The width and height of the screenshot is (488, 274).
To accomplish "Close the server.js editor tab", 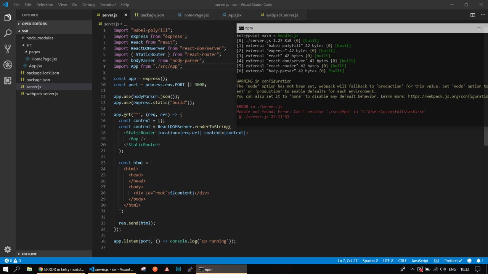I will 126,15.
